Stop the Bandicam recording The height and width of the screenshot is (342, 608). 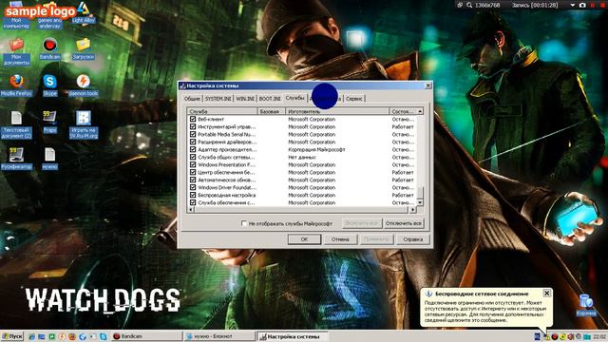coord(603,5)
